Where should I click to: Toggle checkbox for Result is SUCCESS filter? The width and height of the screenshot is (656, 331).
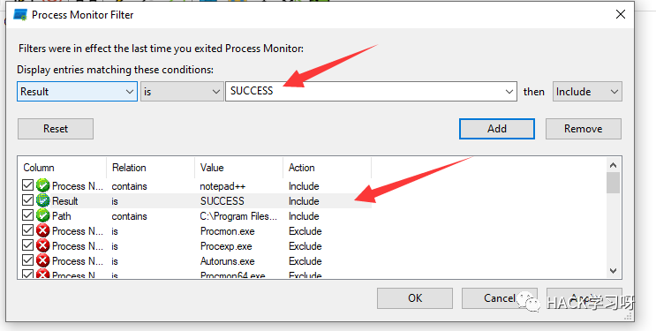pyautogui.click(x=27, y=200)
